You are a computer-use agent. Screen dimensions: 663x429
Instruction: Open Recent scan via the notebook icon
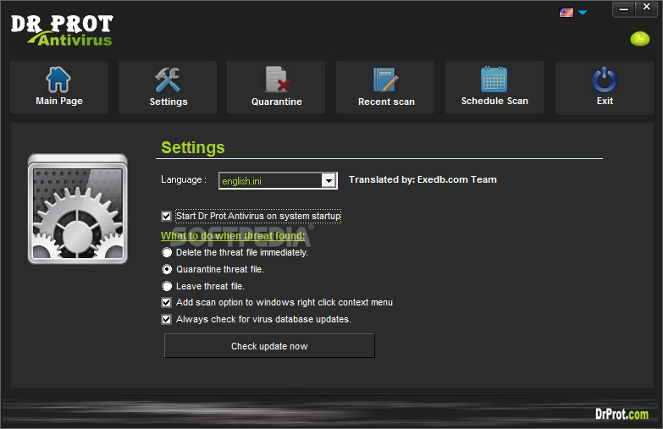click(x=385, y=87)
